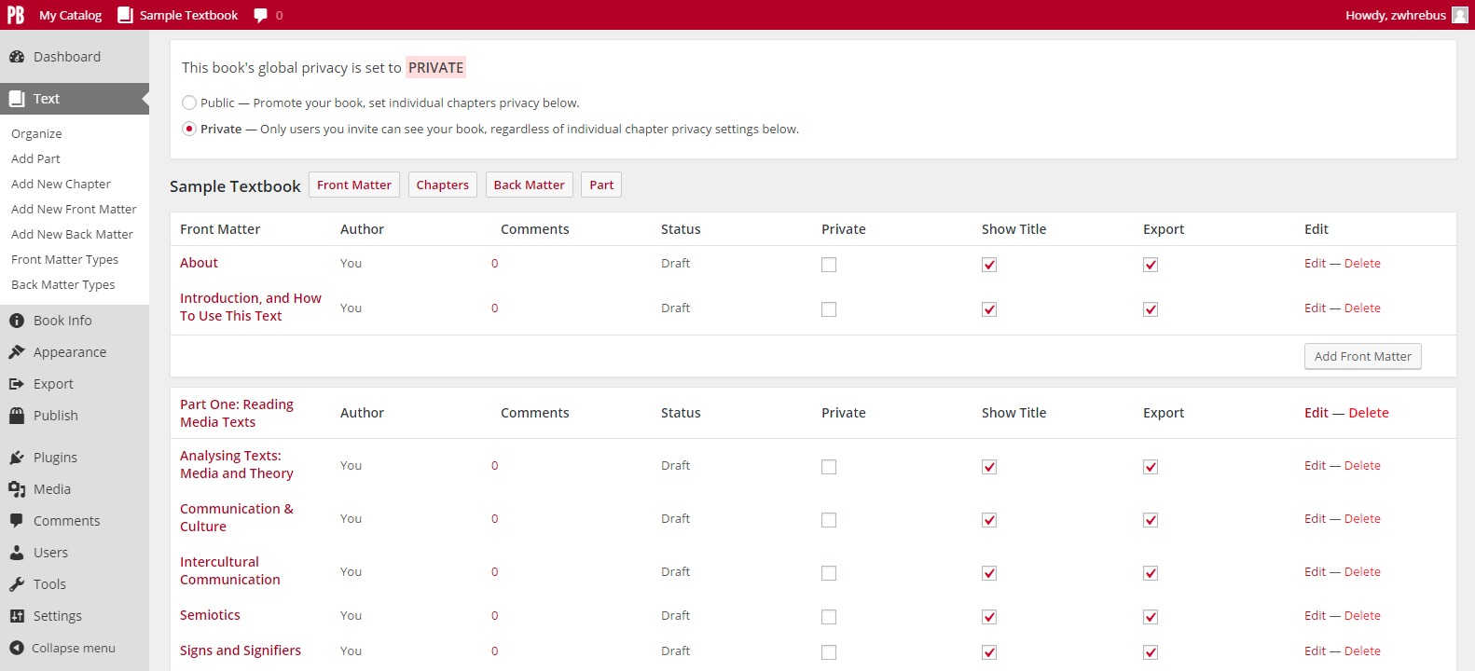
Task: Click the Settings sliders icon
Action: click(17, 616)
